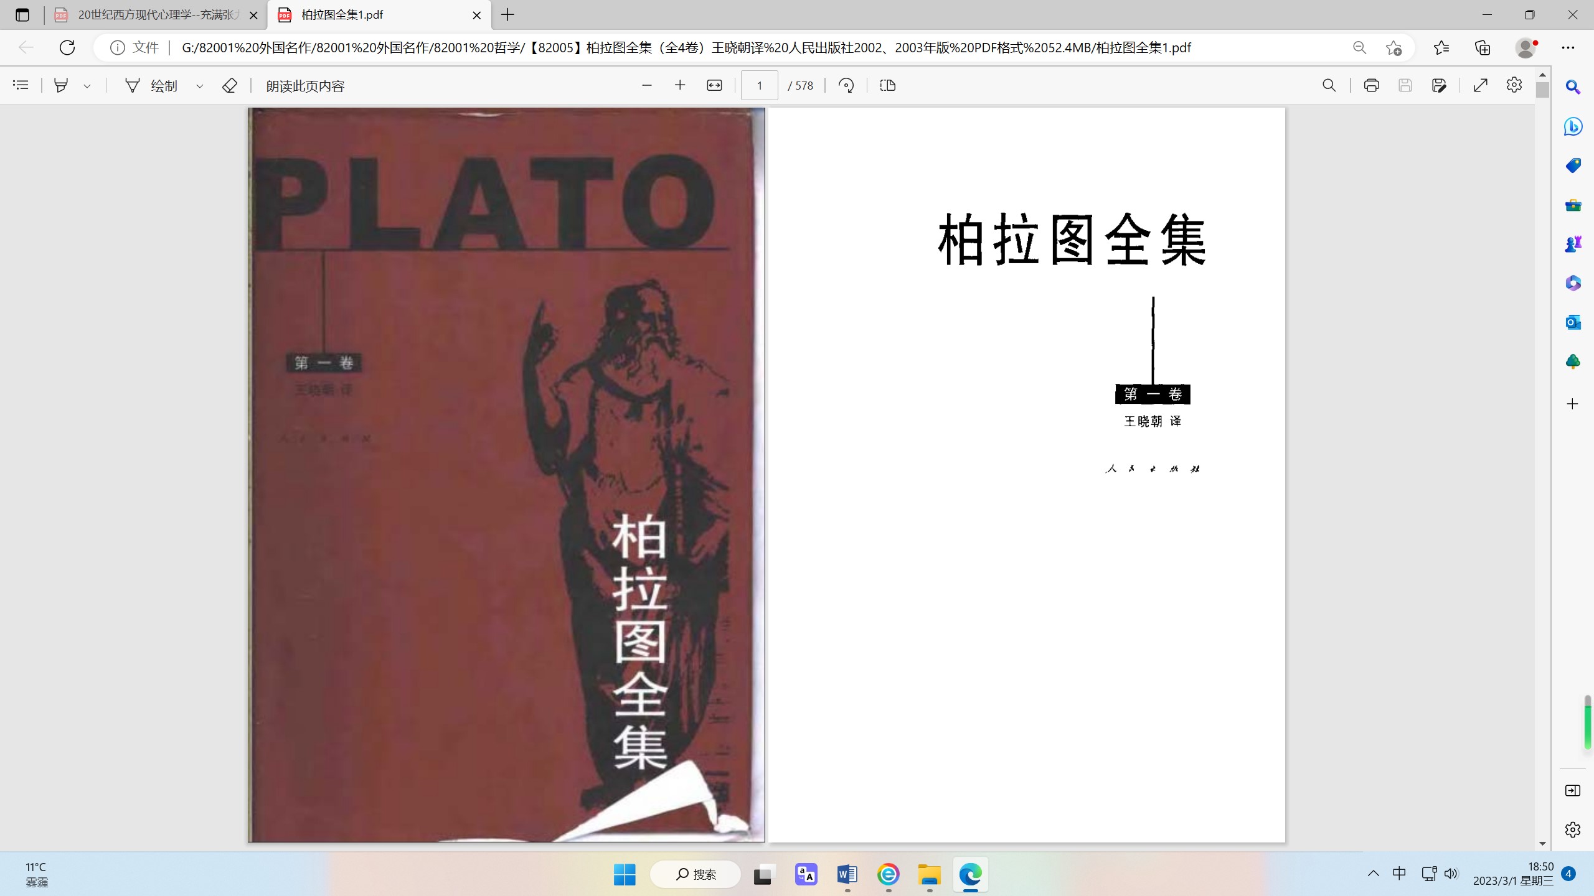
Task: Open the user profile menu
Action: tap(1526, 48)
